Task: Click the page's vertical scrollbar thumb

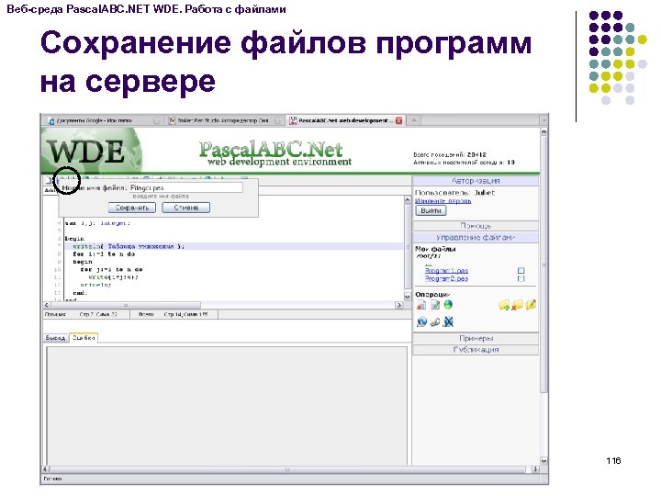Action: [x=543, y=265]
